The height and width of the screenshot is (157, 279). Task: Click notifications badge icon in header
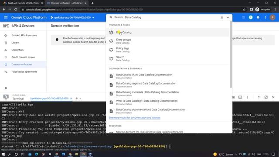251,17
